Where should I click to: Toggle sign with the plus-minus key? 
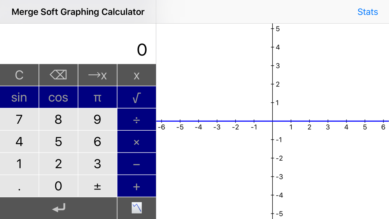pyautogui.click(x=98, y=186)
